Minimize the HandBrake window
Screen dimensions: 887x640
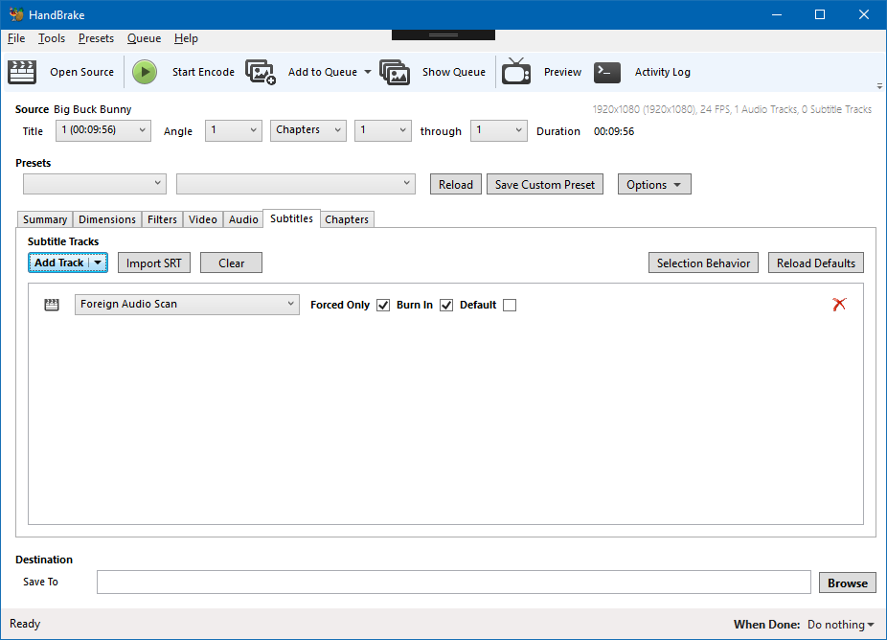[x=777, y=14]
